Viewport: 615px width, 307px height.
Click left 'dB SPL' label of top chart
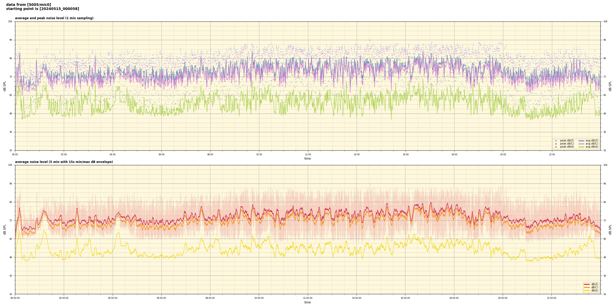5,86
